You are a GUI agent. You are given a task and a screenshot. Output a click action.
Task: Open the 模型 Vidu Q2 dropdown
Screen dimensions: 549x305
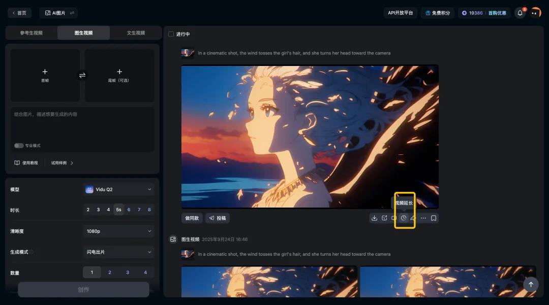tap(118, 189)
